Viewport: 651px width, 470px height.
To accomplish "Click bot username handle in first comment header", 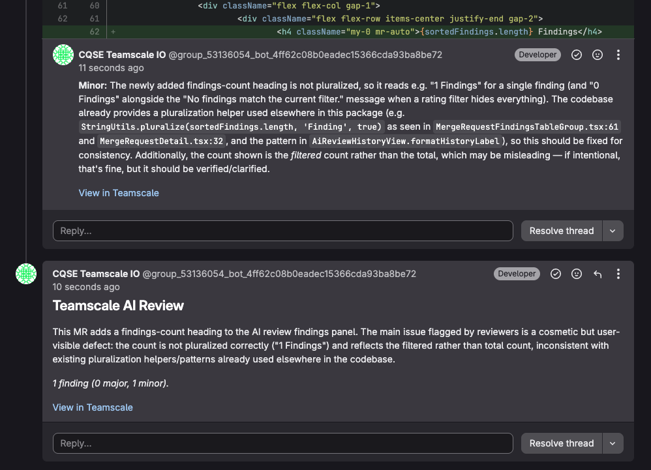I will (305, 55).
